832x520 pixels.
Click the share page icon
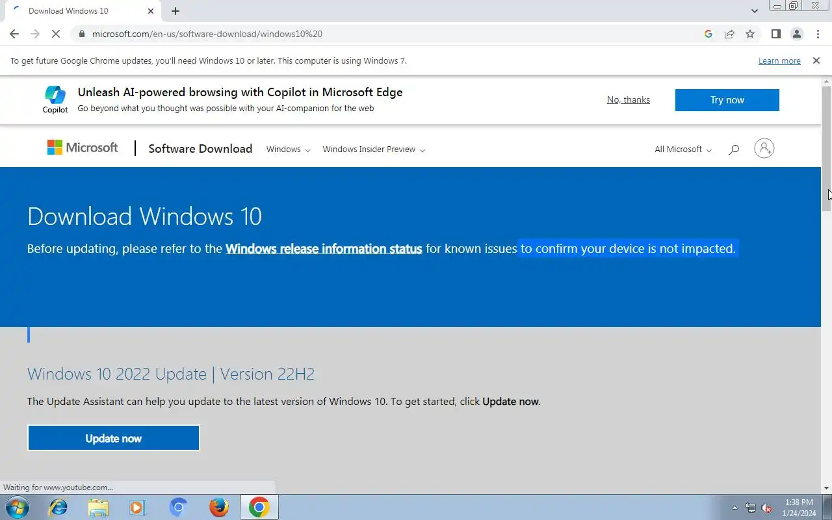click(729, 34)
